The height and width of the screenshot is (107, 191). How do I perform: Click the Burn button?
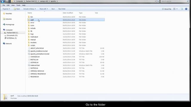53,9
